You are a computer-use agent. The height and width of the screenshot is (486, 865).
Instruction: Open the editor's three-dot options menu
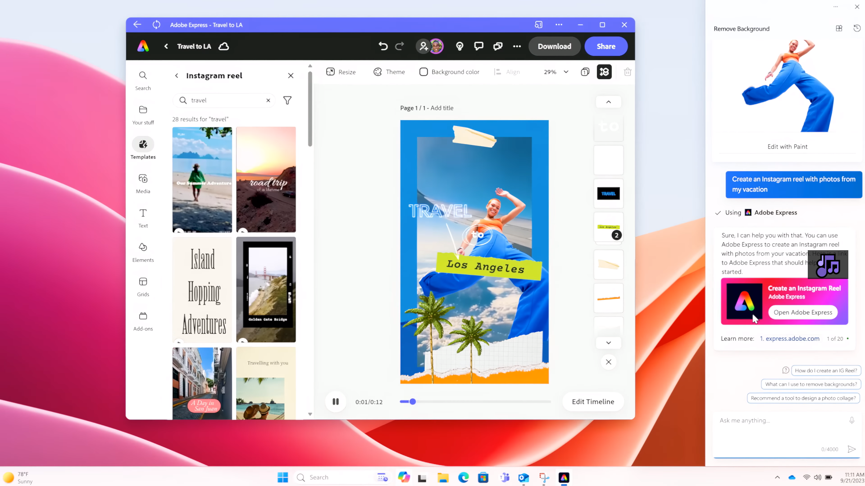(516, 46)
